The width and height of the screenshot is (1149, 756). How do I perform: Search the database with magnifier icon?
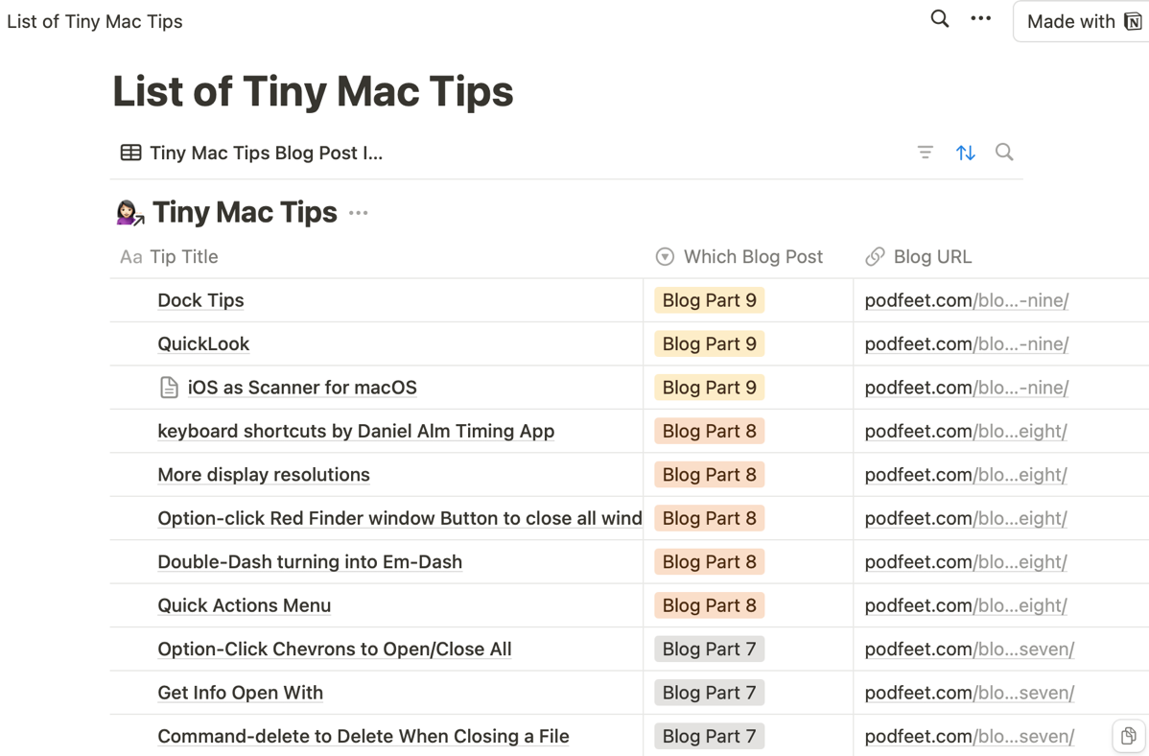1004,153
